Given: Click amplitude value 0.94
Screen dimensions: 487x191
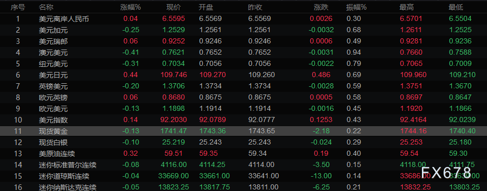Looking at the screenshot, I should click(354, 52).
